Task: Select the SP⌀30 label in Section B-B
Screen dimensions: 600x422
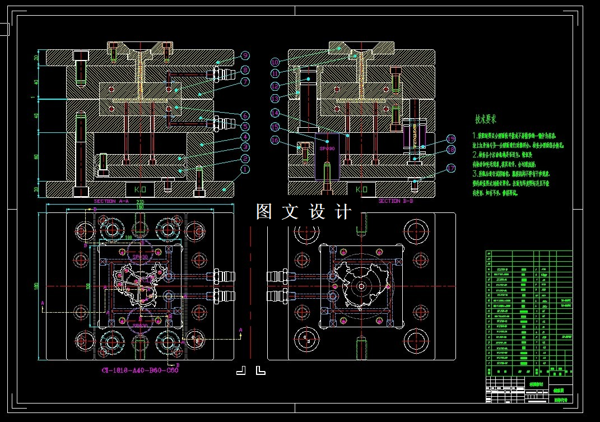Action: [x=327, y=149]
